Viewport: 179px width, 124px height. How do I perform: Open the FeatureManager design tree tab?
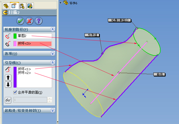(x=6, y=6)
